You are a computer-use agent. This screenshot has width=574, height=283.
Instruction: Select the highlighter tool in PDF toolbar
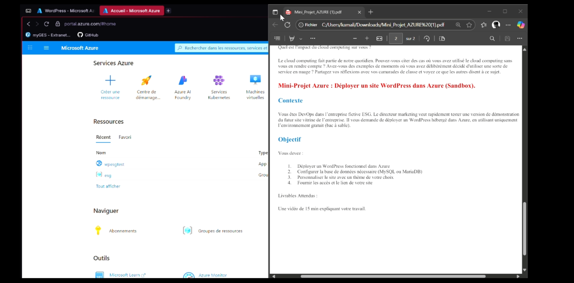(292, 38)
